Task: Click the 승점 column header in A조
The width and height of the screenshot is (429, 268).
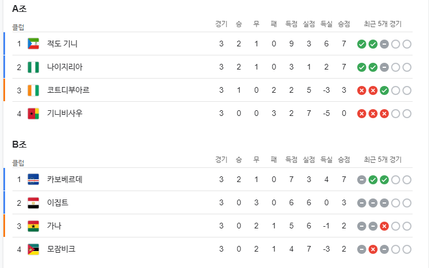Action: tap(344, 24)
